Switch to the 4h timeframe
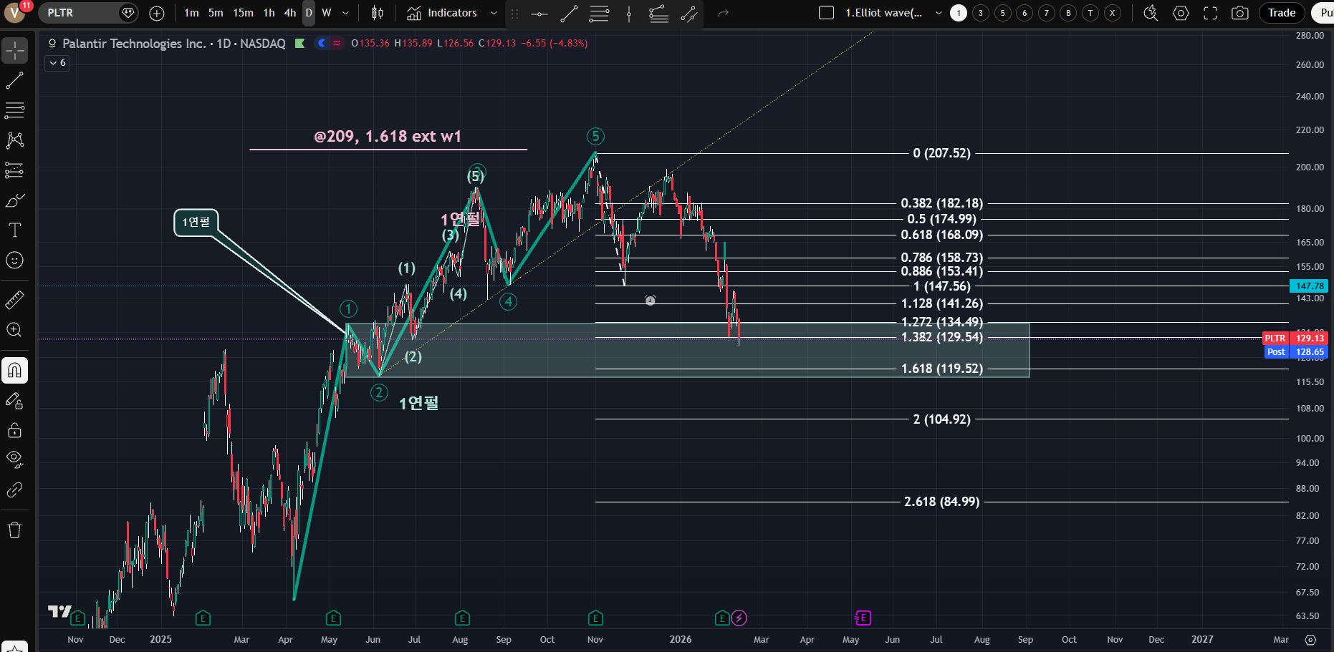This screenshot has height=652, width=1334. (289, 13)
